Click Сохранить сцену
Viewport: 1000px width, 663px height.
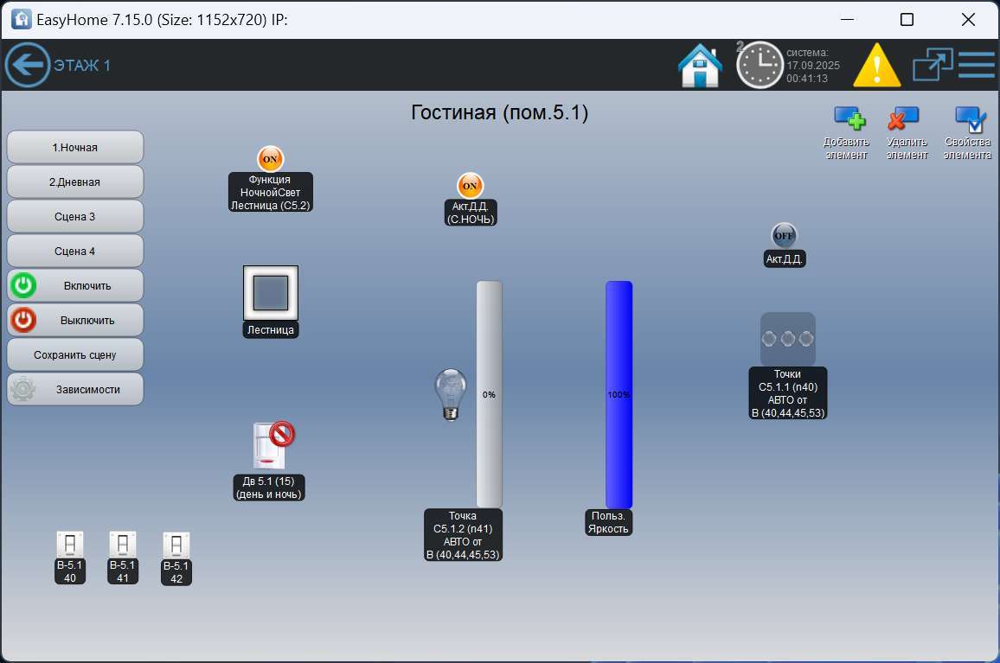(x=74, y=354)
